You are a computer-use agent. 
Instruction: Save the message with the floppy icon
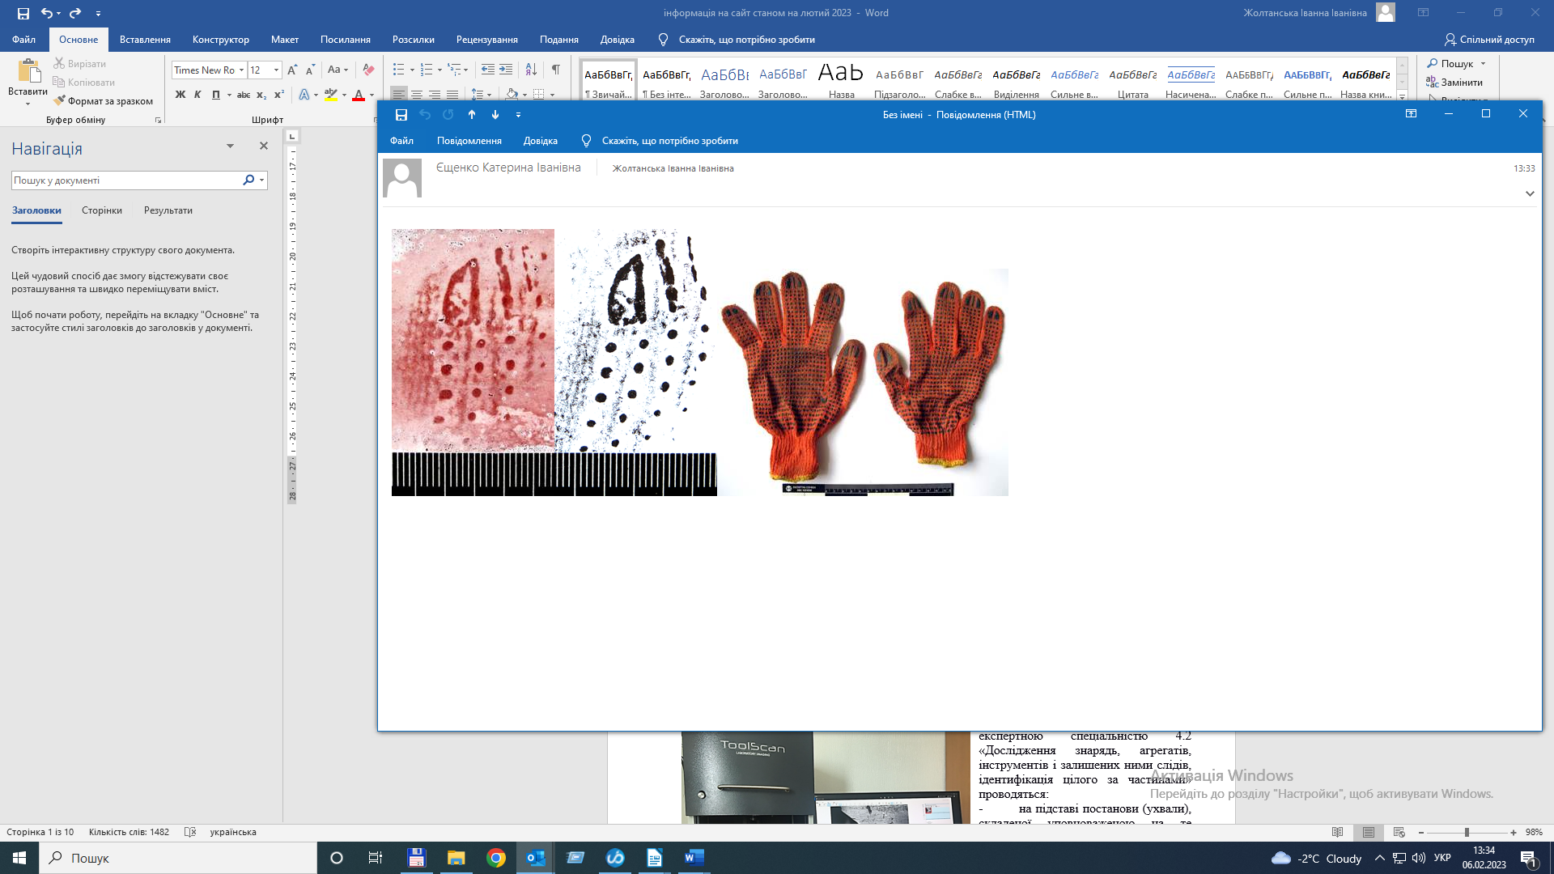pos(401,115)
